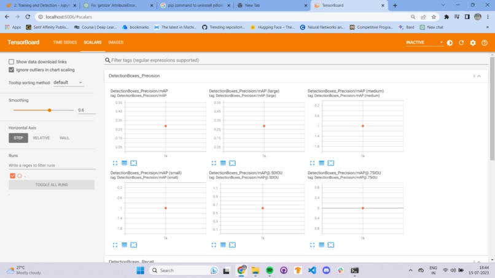Click the smoothing value field 0.6
The width and height of the screenshot is (495, 278).
(x=87, y=110)
